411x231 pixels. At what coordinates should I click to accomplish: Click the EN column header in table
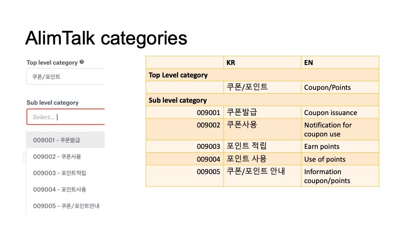click(x=340, y=62)
